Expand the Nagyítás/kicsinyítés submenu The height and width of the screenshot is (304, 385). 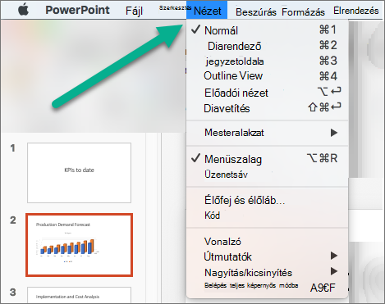(x=267, y=272)
